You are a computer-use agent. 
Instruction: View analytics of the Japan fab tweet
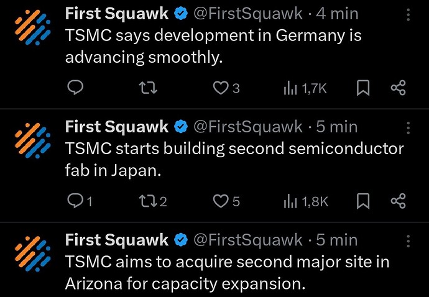tap(290, 201)
